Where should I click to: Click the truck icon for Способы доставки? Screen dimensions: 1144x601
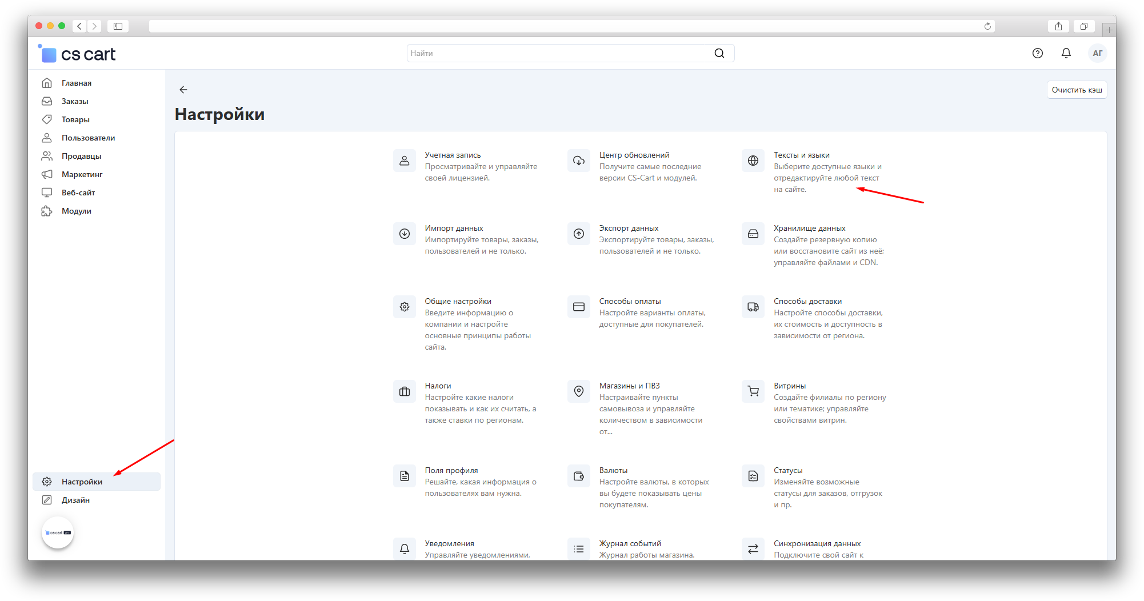(753, 307)
